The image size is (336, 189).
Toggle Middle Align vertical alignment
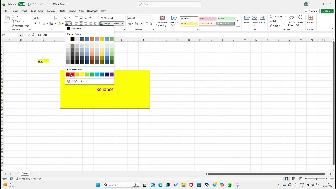click(81, 18)
